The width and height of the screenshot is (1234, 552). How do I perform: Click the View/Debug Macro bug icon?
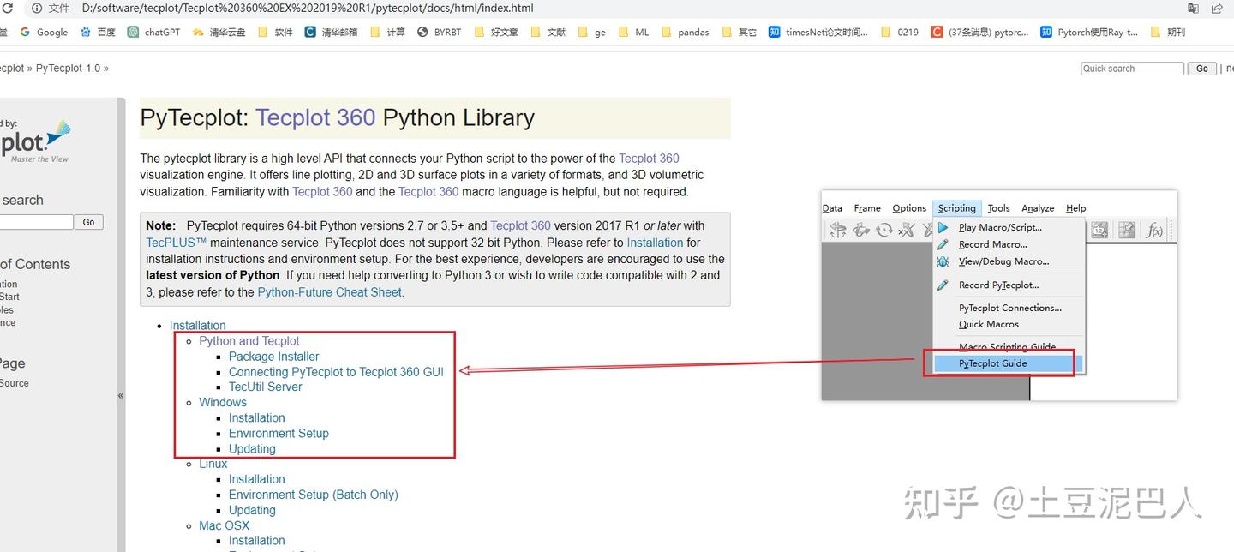coord(943,261)
